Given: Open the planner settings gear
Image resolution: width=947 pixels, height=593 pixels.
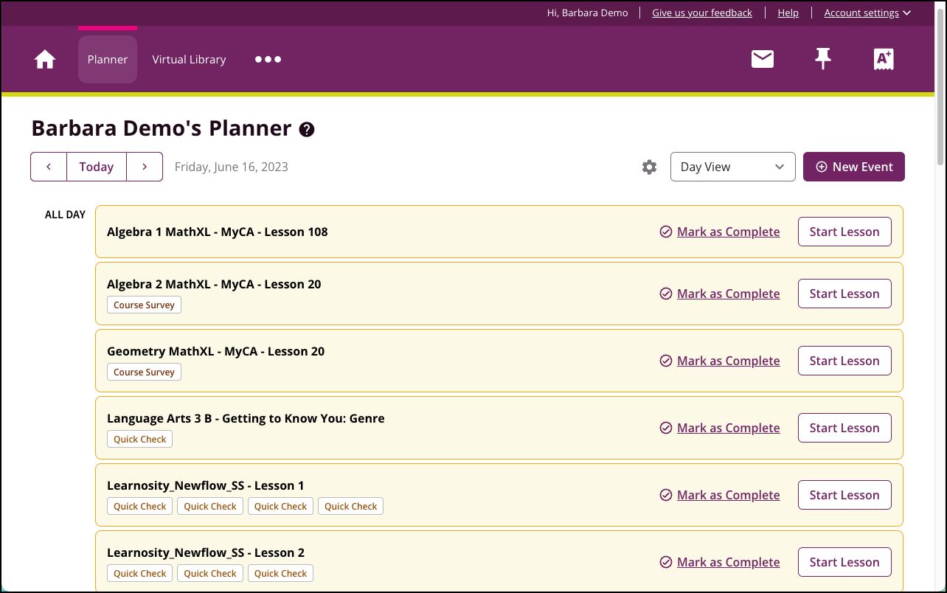Looking at the screenshot, I should point(649,167).
